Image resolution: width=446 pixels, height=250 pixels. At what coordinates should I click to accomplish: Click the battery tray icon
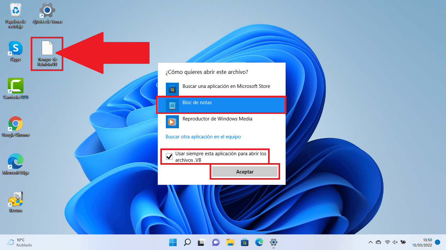coord(403,242)
